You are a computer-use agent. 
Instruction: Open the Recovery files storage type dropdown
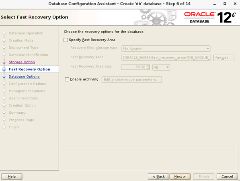tap(166, 49)
